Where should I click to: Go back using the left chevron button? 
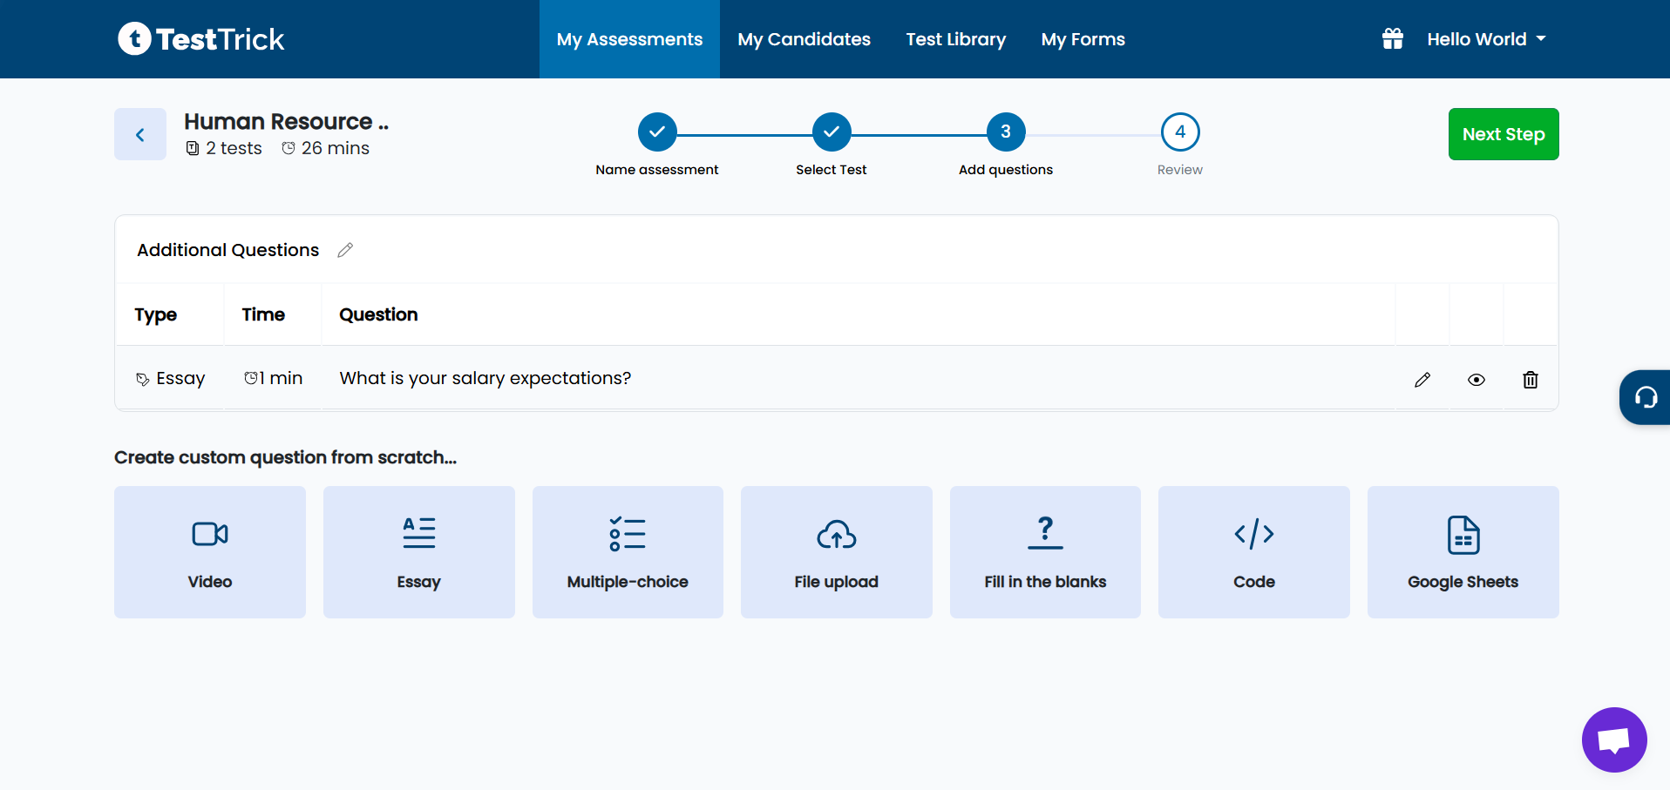140,134
